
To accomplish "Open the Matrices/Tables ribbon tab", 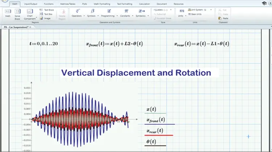I will point(68,4).
